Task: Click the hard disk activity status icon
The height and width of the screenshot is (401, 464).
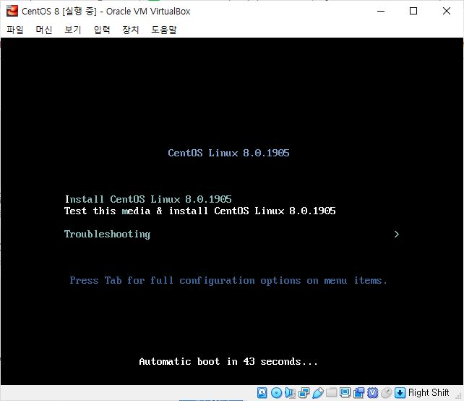Action: [x=262, y=393]
